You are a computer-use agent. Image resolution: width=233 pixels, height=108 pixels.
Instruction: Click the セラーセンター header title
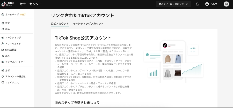(31, 4)
